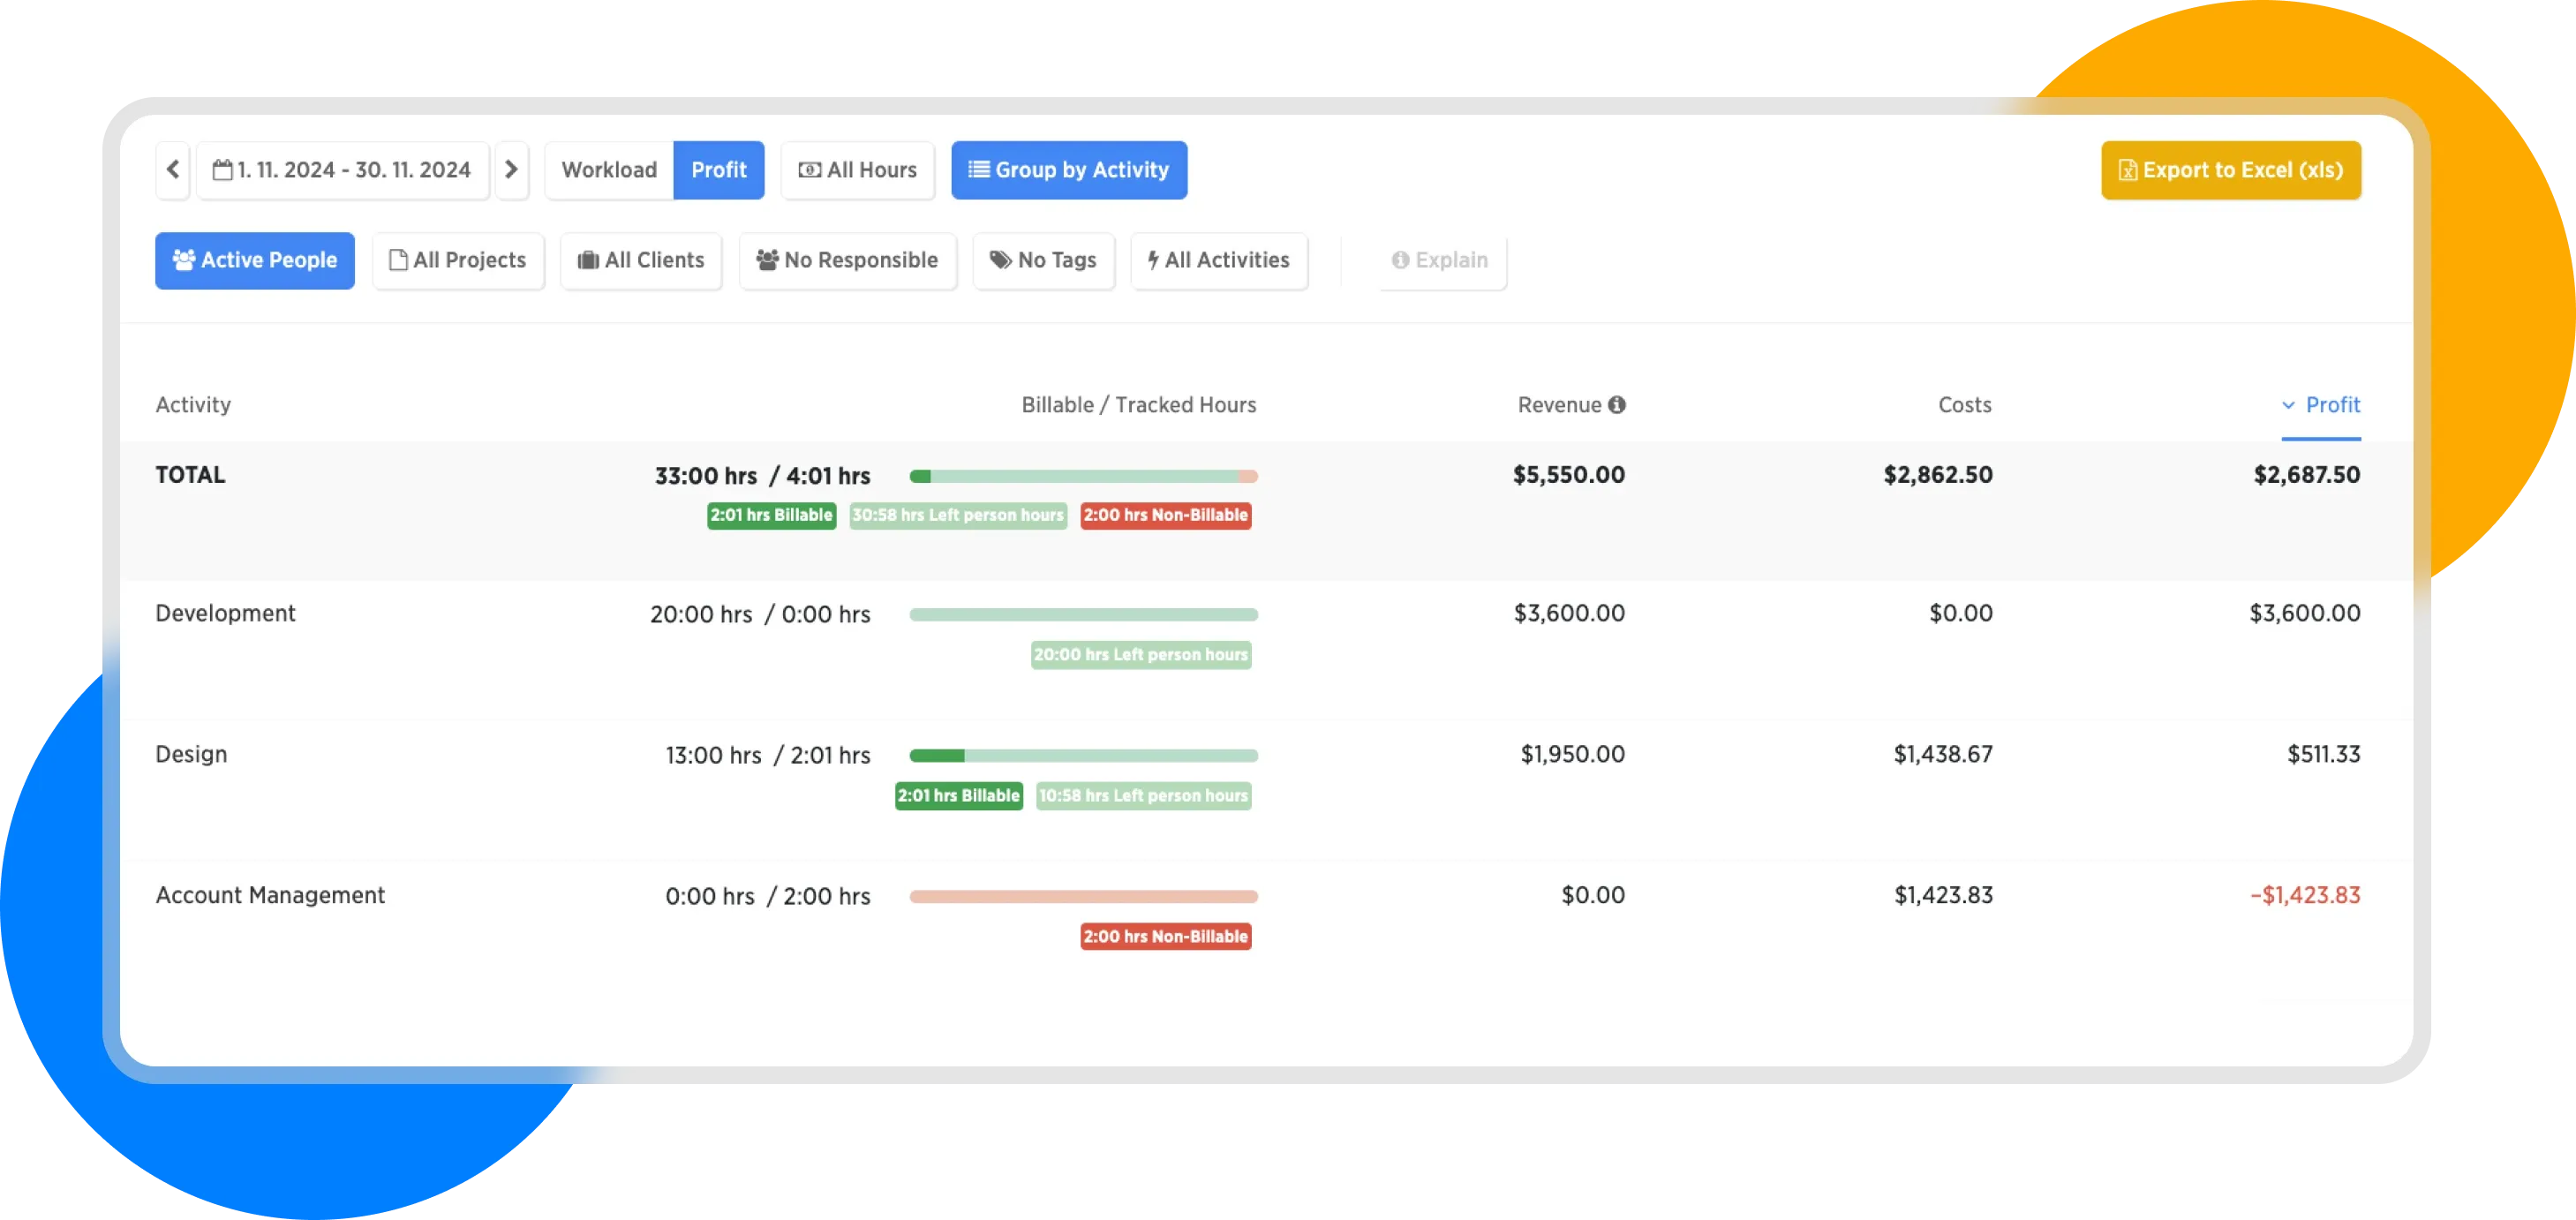Click the tag icon on No Tags
Viewport: 2576px width, 1220px height.
coord(999,260)
